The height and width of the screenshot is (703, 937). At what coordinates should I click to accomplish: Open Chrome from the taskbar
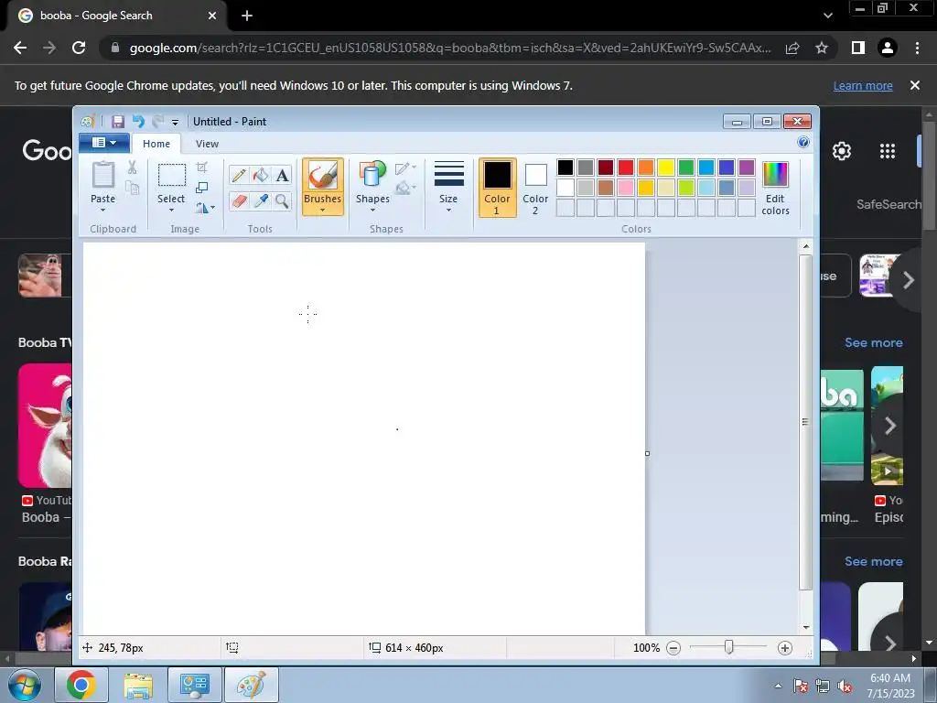tap(81, 685)
